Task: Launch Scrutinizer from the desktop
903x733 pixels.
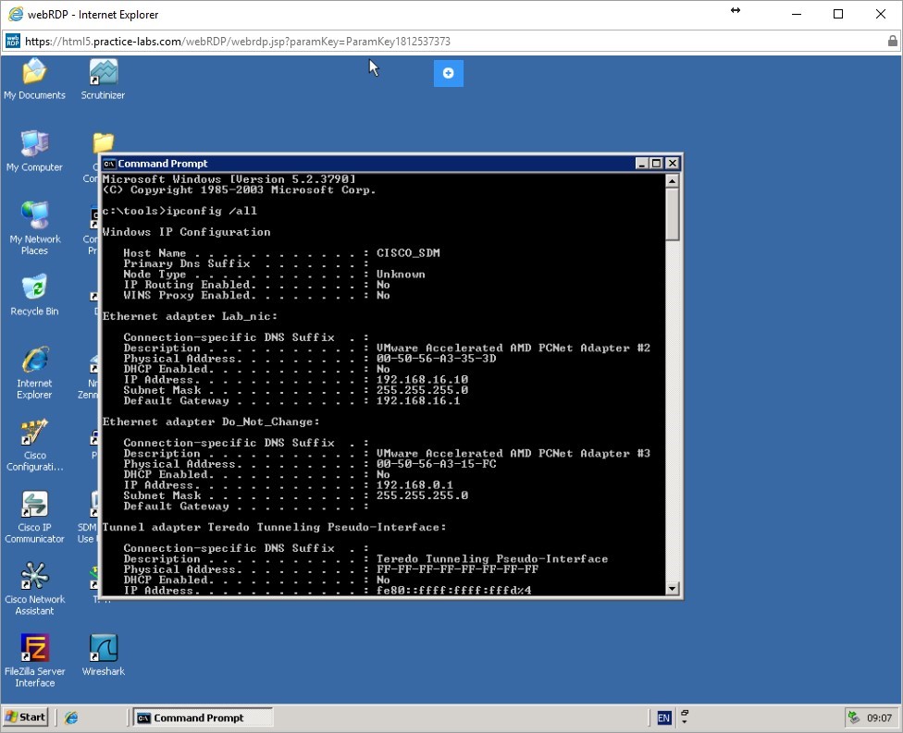Action: coord(103,79)
